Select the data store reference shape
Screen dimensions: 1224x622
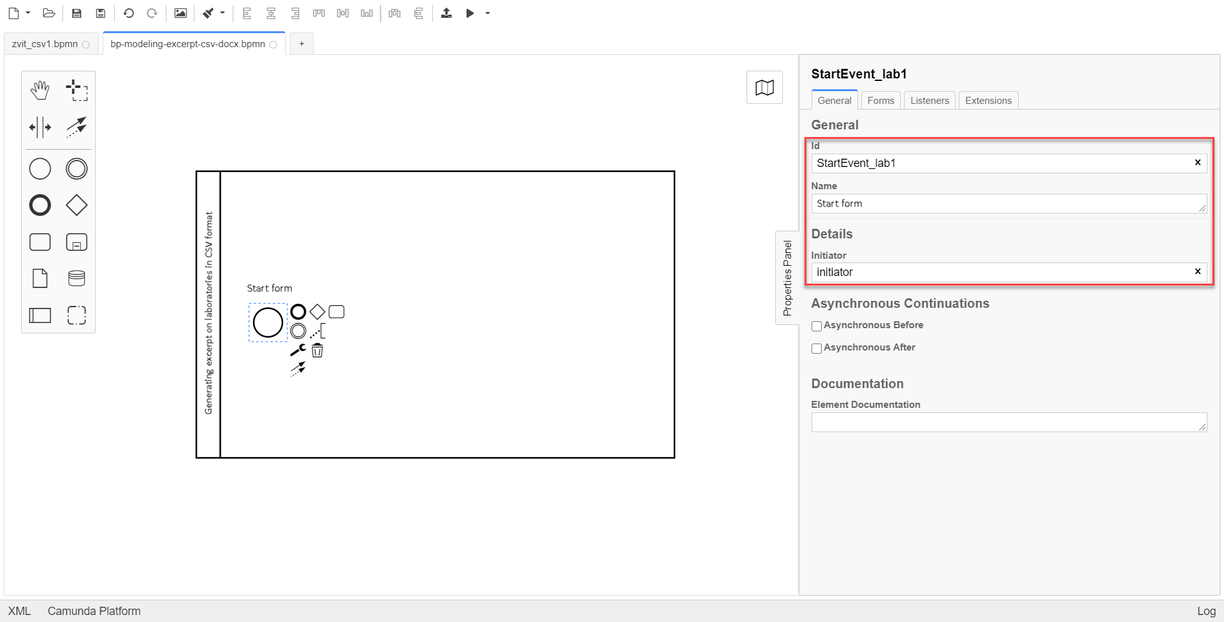point(76,278)
